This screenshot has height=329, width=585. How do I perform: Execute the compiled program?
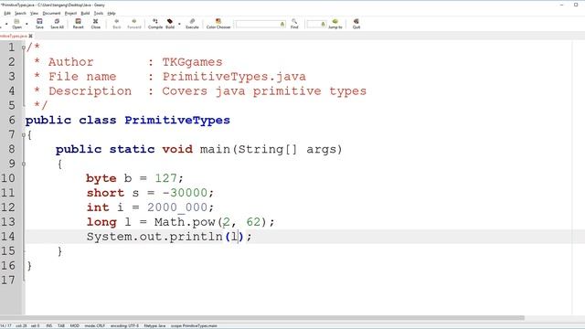coord(192,24)
